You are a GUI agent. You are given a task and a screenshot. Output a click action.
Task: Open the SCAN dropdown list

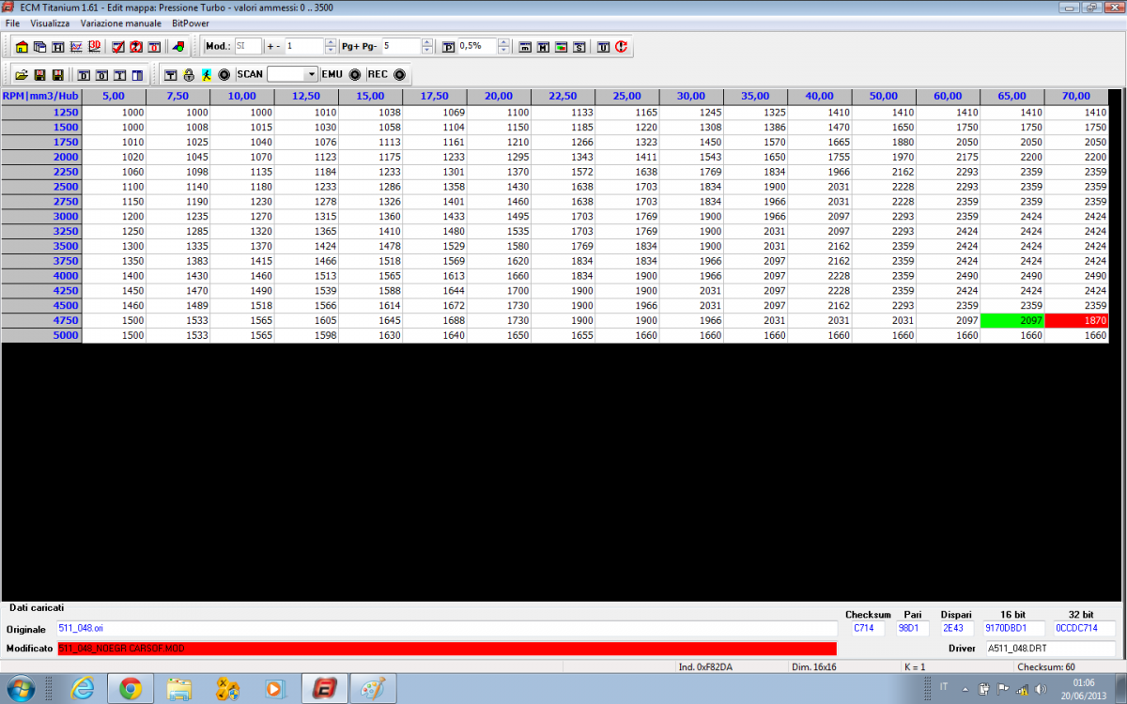[x=312, y=74]
